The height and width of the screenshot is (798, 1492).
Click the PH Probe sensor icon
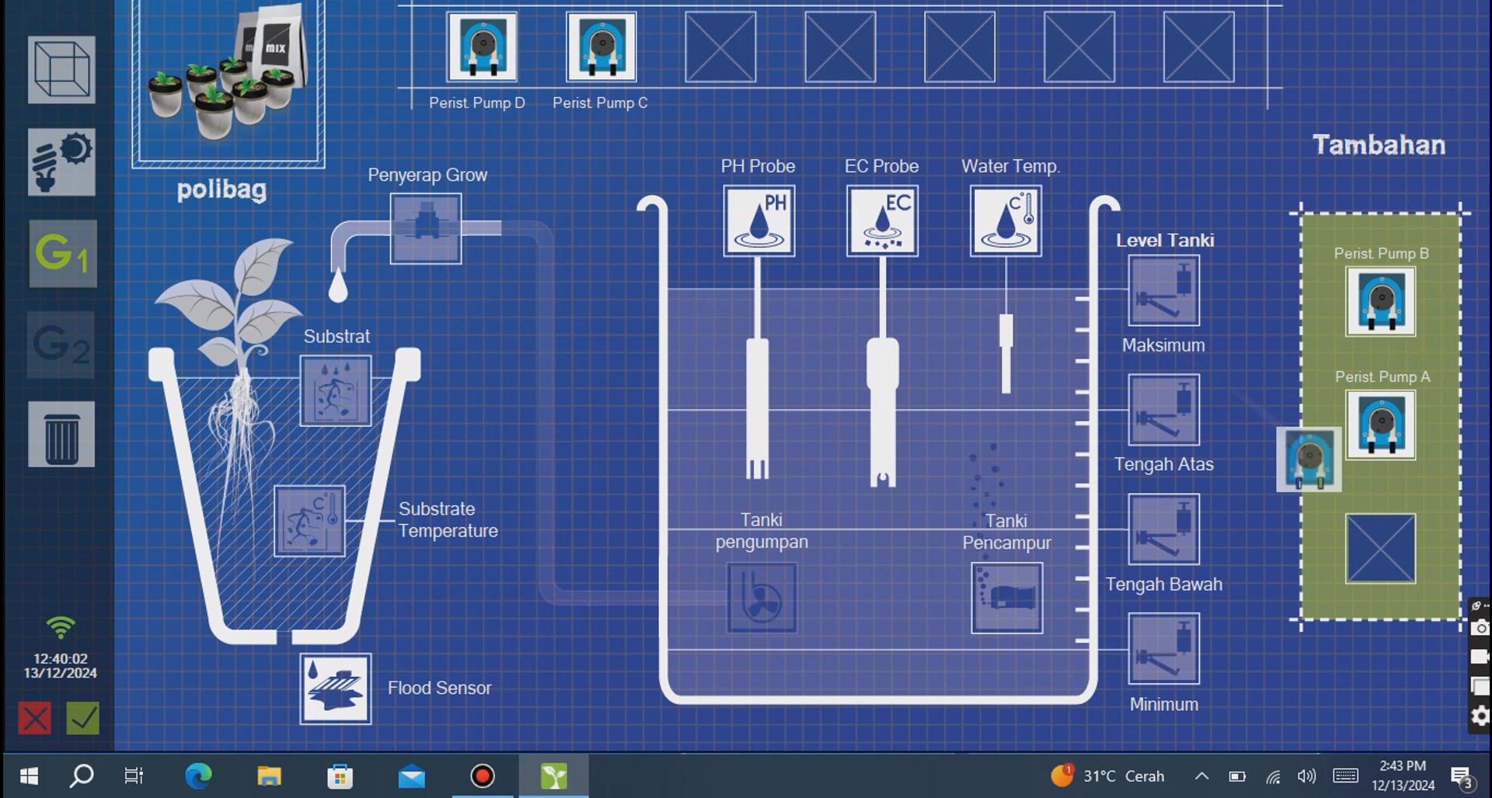(x=758, y=221)
